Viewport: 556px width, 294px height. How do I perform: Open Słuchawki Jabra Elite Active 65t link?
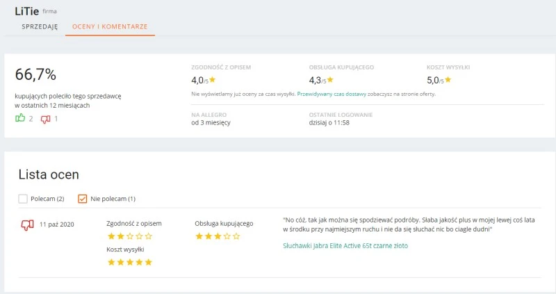click(x=345, y=245)
